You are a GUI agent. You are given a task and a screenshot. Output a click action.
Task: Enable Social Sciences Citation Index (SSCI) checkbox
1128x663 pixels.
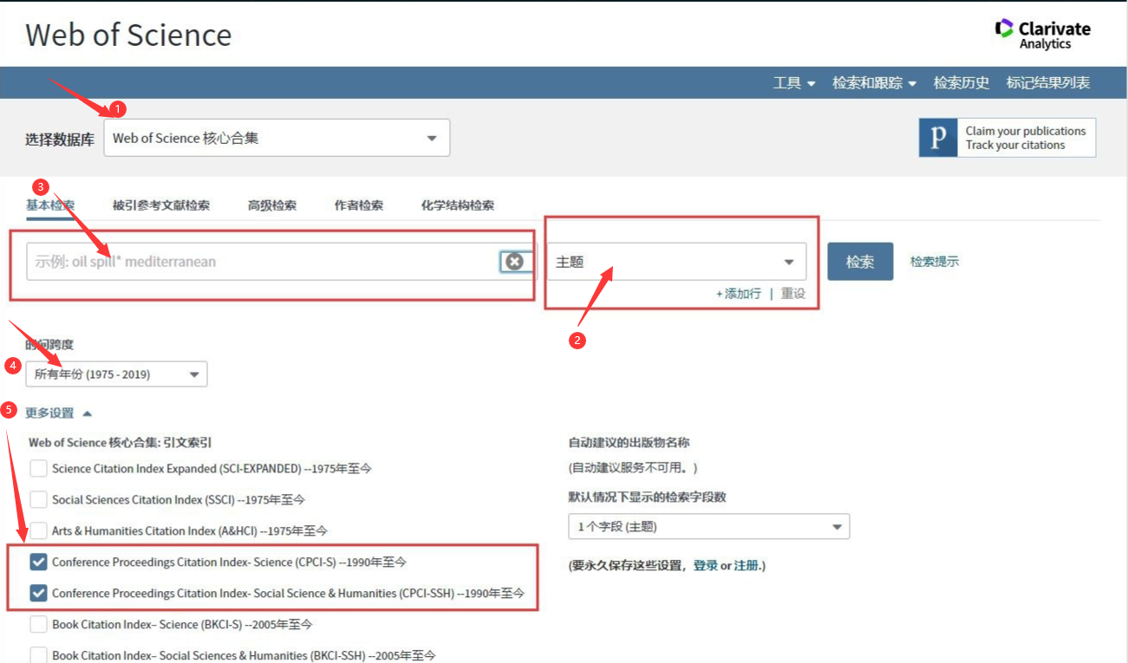tap(39, 500)
